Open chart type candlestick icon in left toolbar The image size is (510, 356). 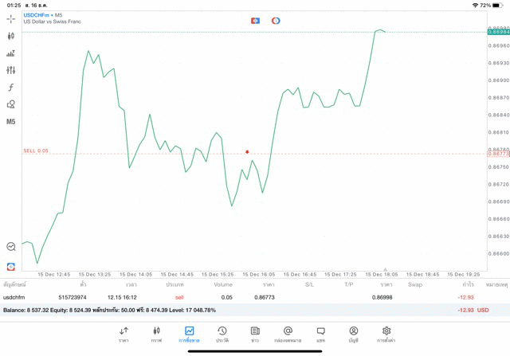[11, 36]
